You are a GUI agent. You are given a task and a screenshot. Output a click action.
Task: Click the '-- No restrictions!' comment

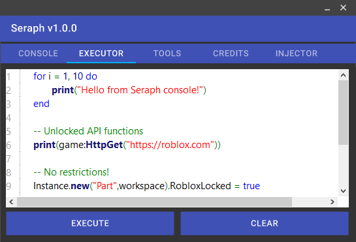click(x=71, y=172)
